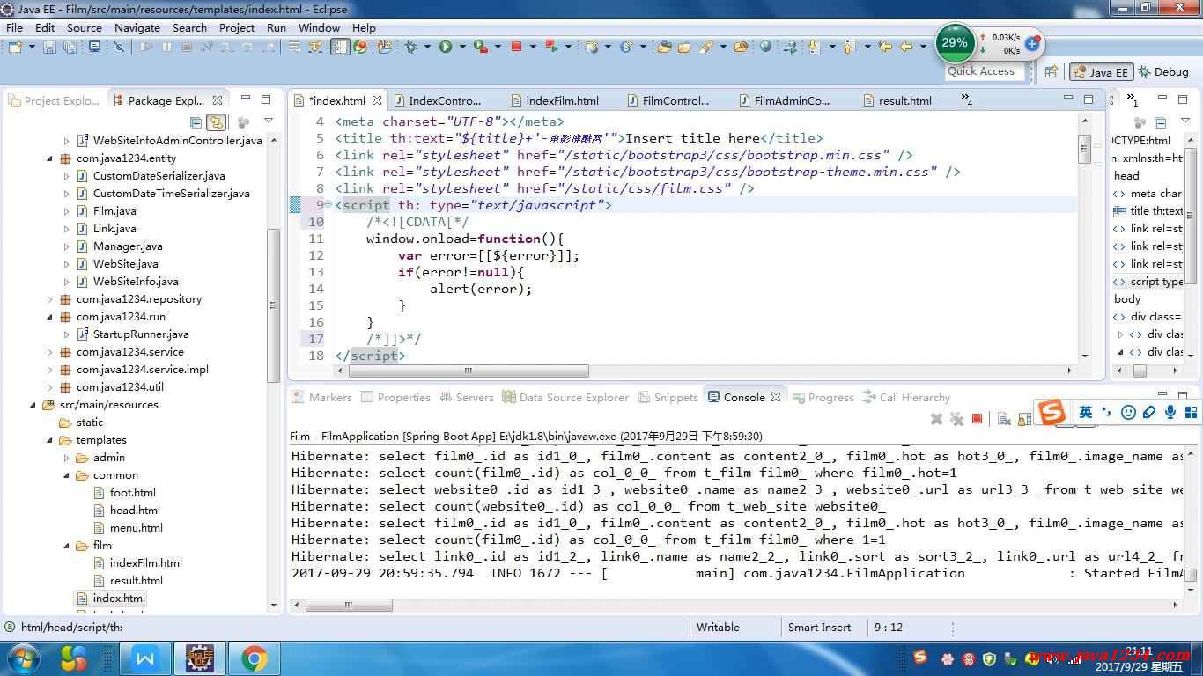The height and width of the screenshot is (676, 1203).
Task: Click the Open Perspective icon
Action: [1051, 72]
